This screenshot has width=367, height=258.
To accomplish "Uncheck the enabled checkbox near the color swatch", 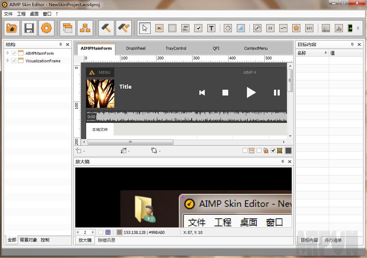I will click(273, 150).
